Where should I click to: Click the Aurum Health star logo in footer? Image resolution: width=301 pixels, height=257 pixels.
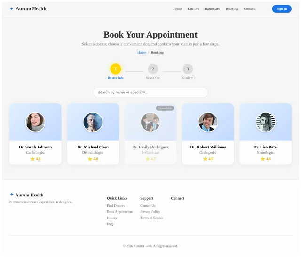pos(11,195)
